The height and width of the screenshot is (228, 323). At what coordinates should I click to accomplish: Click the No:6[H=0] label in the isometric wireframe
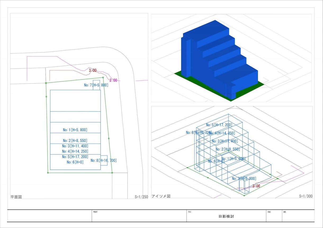coord(216,161)
